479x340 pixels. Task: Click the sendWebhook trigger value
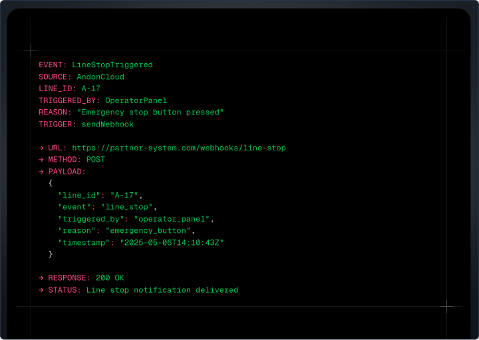pyautogui.click(x=108, y=124)
